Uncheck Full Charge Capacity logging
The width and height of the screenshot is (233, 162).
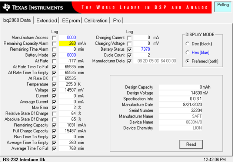point(54,131)
